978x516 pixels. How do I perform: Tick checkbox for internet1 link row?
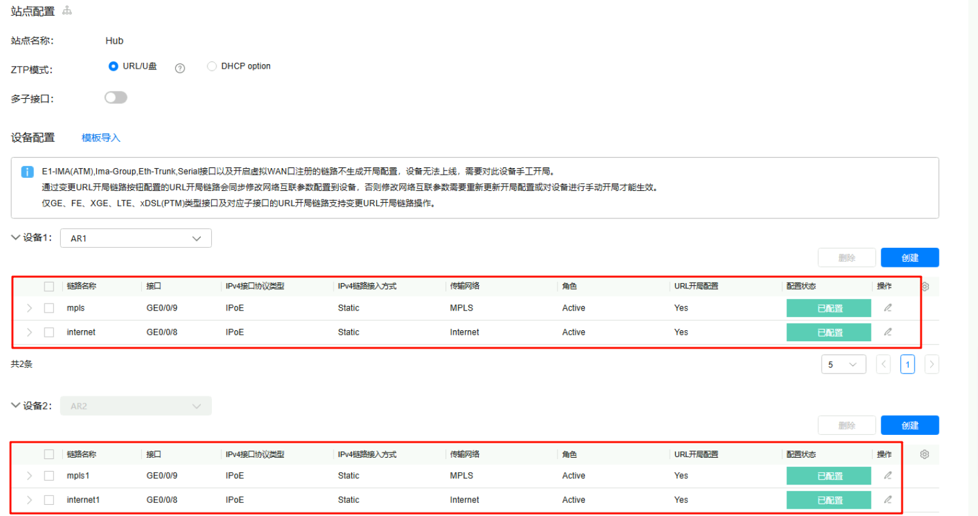[49, 500]
